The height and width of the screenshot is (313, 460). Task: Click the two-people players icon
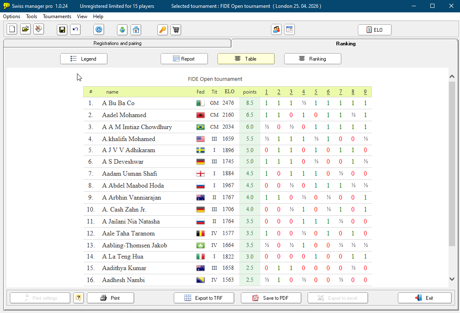(276, 29)
